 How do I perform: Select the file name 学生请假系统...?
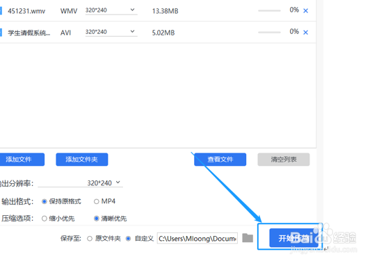(29, 33)
